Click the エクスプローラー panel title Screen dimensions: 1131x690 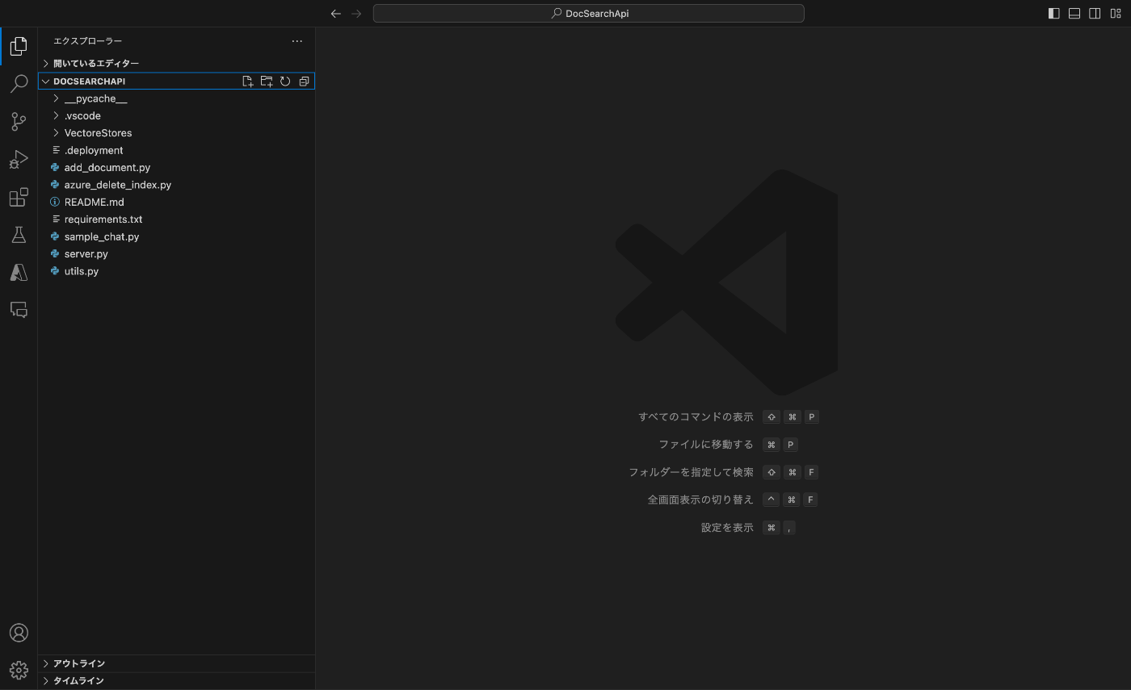pyautogui.click(x=88, y=41)
